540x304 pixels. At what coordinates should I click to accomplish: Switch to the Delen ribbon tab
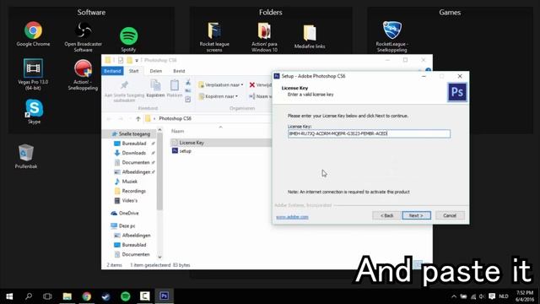click(x=155, y=71)
